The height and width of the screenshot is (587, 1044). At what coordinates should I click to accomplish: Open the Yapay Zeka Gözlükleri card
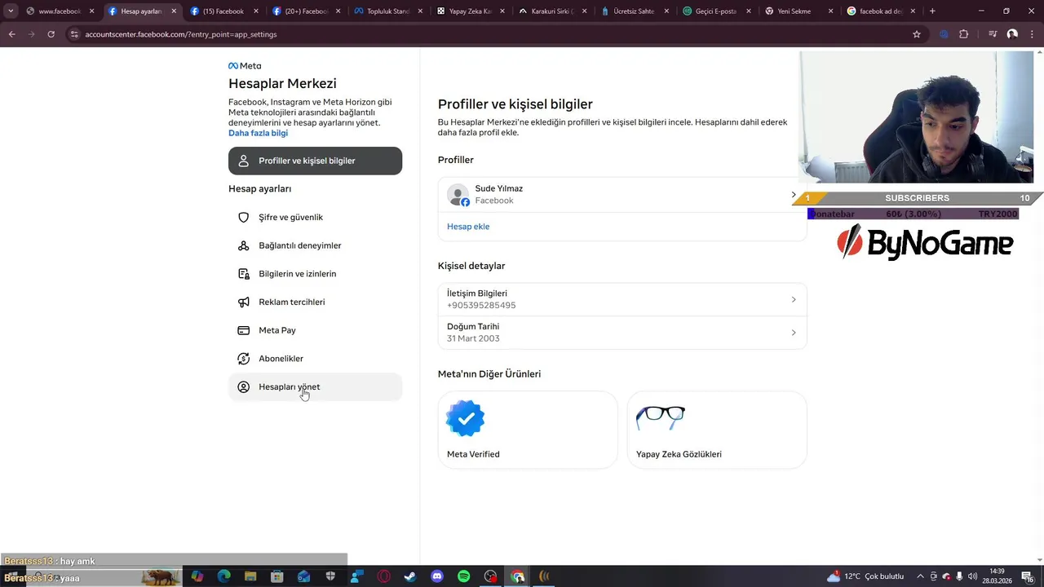pos(717,430)
